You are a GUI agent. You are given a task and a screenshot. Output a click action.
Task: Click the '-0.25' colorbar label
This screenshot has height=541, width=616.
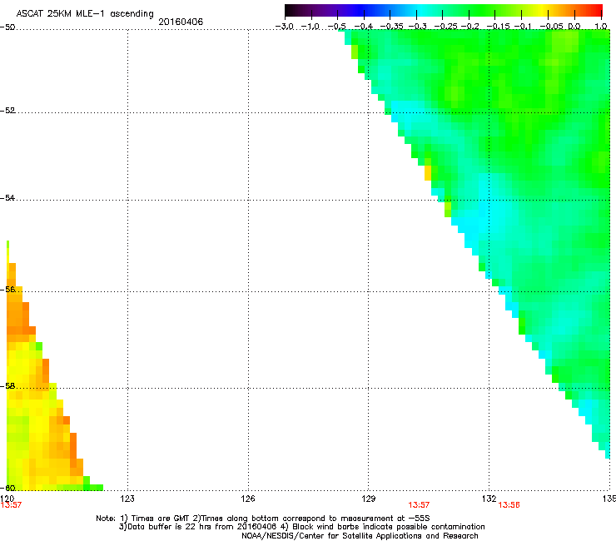point(446,27)
